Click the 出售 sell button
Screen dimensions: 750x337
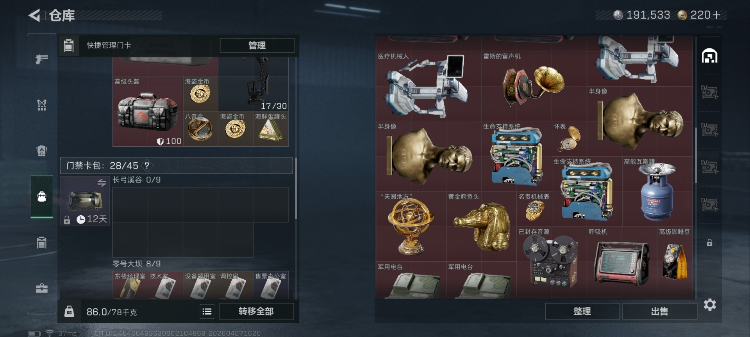(x=659, y=311)
